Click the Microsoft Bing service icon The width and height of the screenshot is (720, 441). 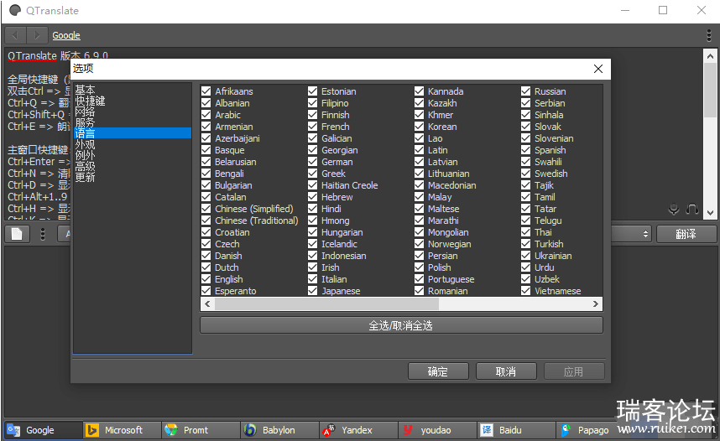click(92, 430)
